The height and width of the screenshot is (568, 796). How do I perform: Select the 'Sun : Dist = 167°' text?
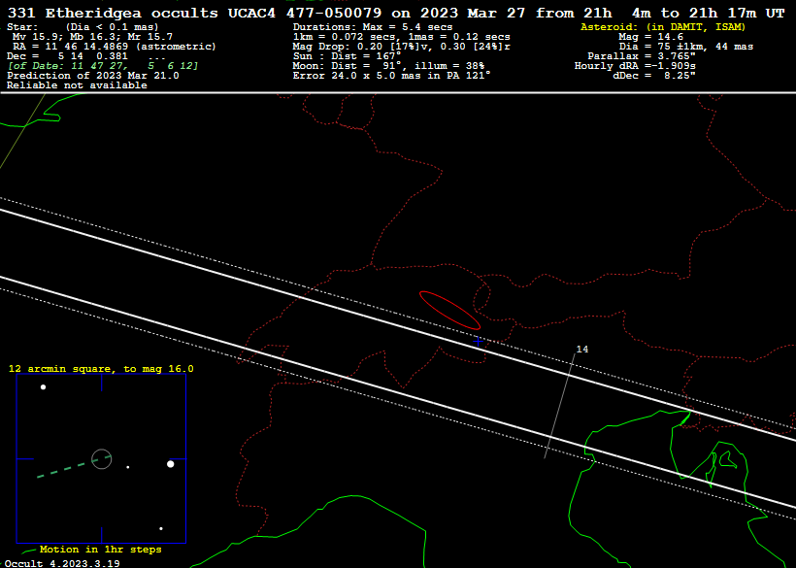pos(347,56)
